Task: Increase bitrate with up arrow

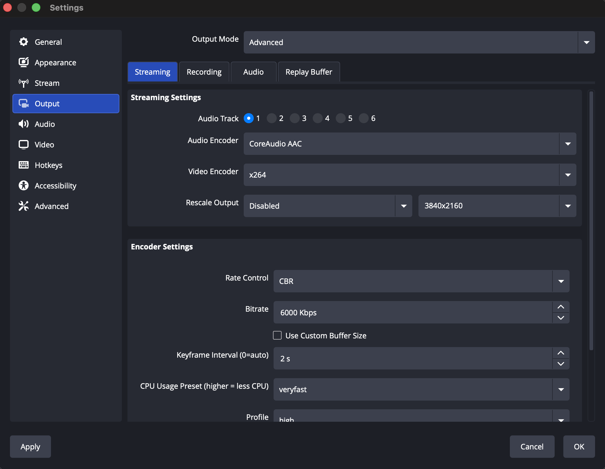Action: pos(561,307)
